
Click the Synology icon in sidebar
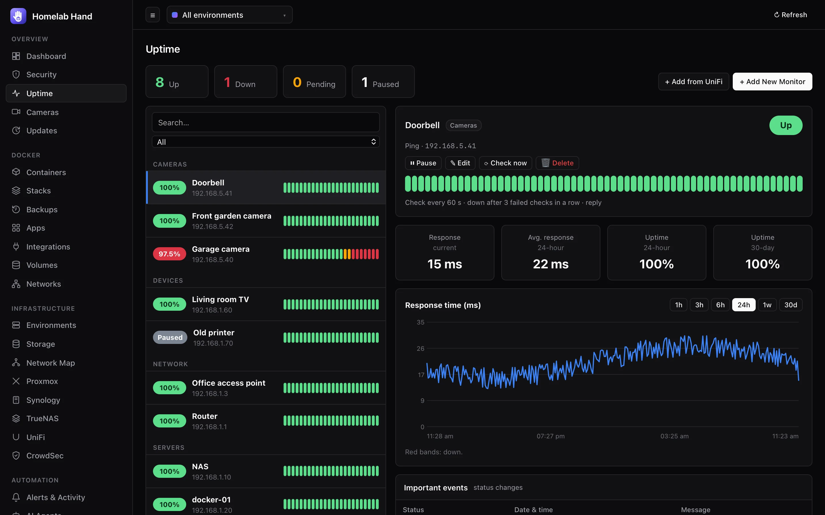[x=16, y=400]
